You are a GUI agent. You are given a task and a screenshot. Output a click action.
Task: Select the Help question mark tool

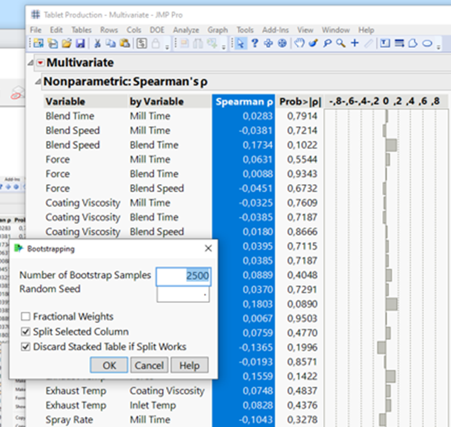[255, 43]
